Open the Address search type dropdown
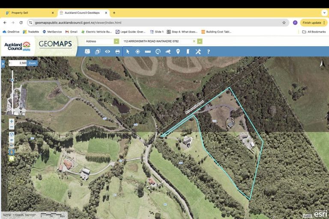 click(x=116, y=41)
